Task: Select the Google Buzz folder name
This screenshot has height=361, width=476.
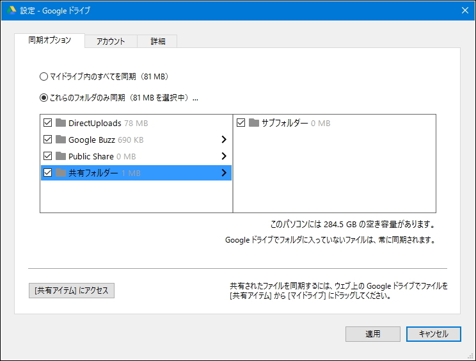Action: (x=91, y=140)
